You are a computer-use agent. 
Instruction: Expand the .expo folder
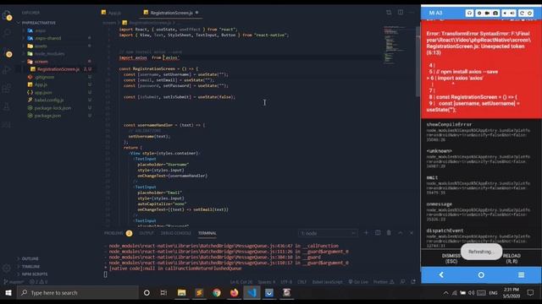pyautogui.click(x=41, y=30)
